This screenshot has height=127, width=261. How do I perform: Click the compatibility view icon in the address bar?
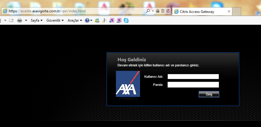[163, 11]
